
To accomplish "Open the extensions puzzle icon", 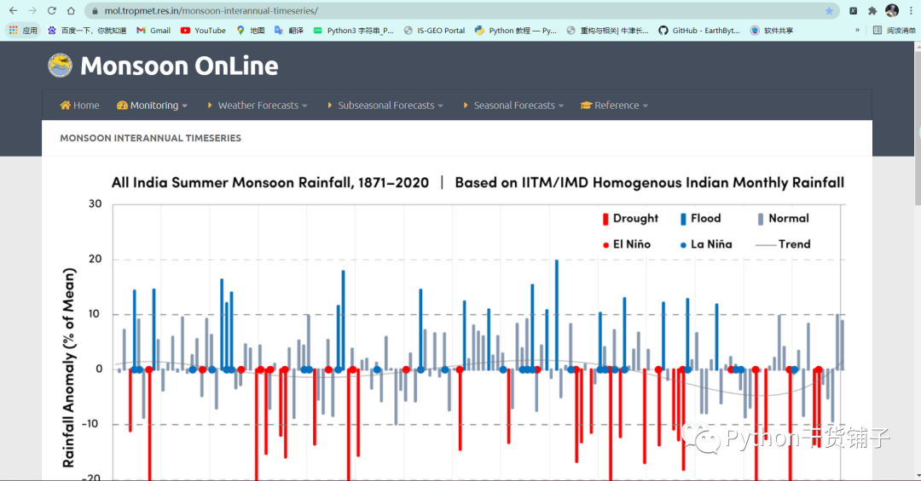I will click(x=872, y=10).
